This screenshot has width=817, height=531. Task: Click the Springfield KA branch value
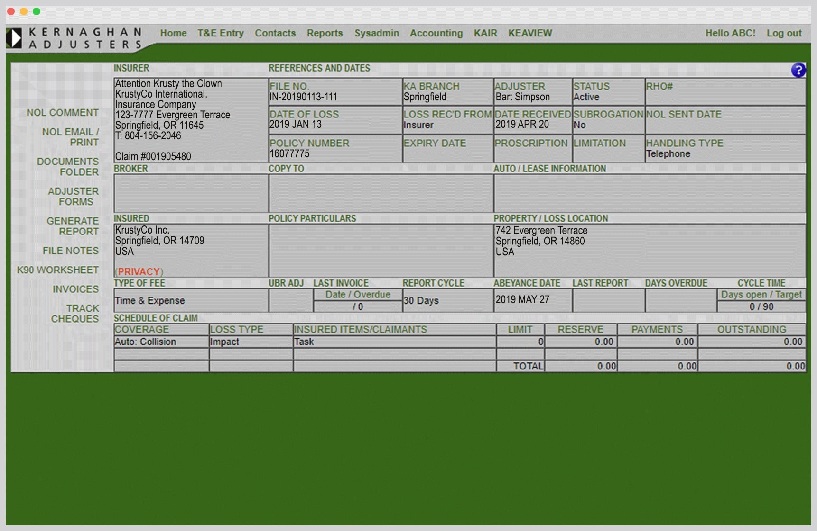425,97
